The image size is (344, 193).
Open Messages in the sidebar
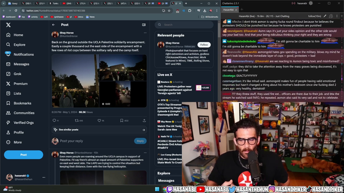coord(18,64)
